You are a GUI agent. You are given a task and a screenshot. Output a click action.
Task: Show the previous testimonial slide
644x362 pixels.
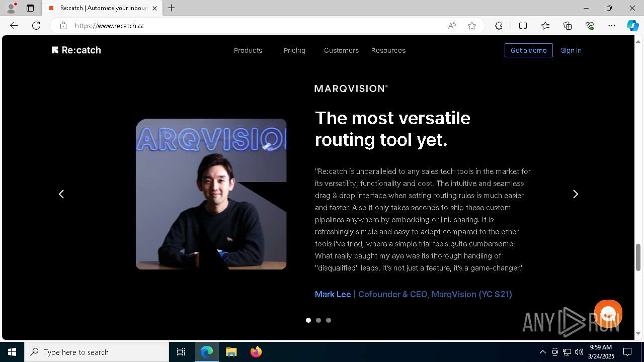(61, 194)
